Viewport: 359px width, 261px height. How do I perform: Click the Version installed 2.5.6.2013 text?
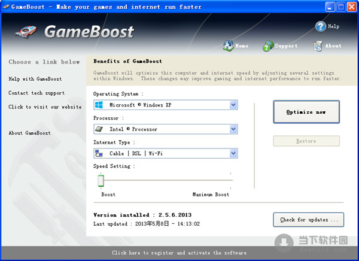point(142,215)
